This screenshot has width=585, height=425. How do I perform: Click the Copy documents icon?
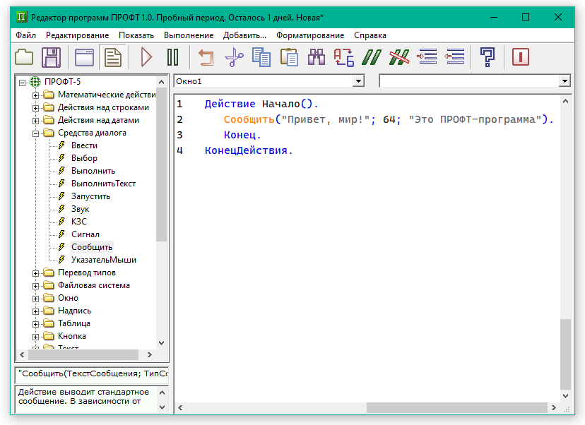261,57
